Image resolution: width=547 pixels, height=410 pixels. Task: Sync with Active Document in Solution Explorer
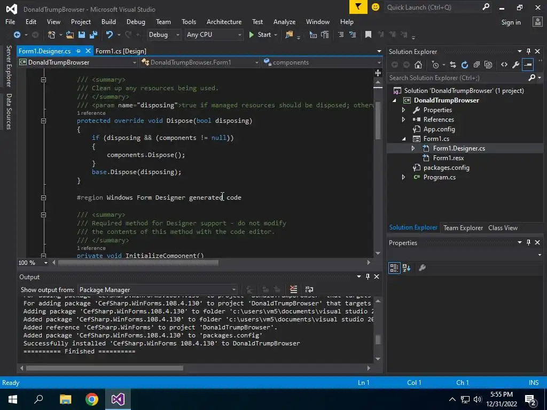(453, 65)
